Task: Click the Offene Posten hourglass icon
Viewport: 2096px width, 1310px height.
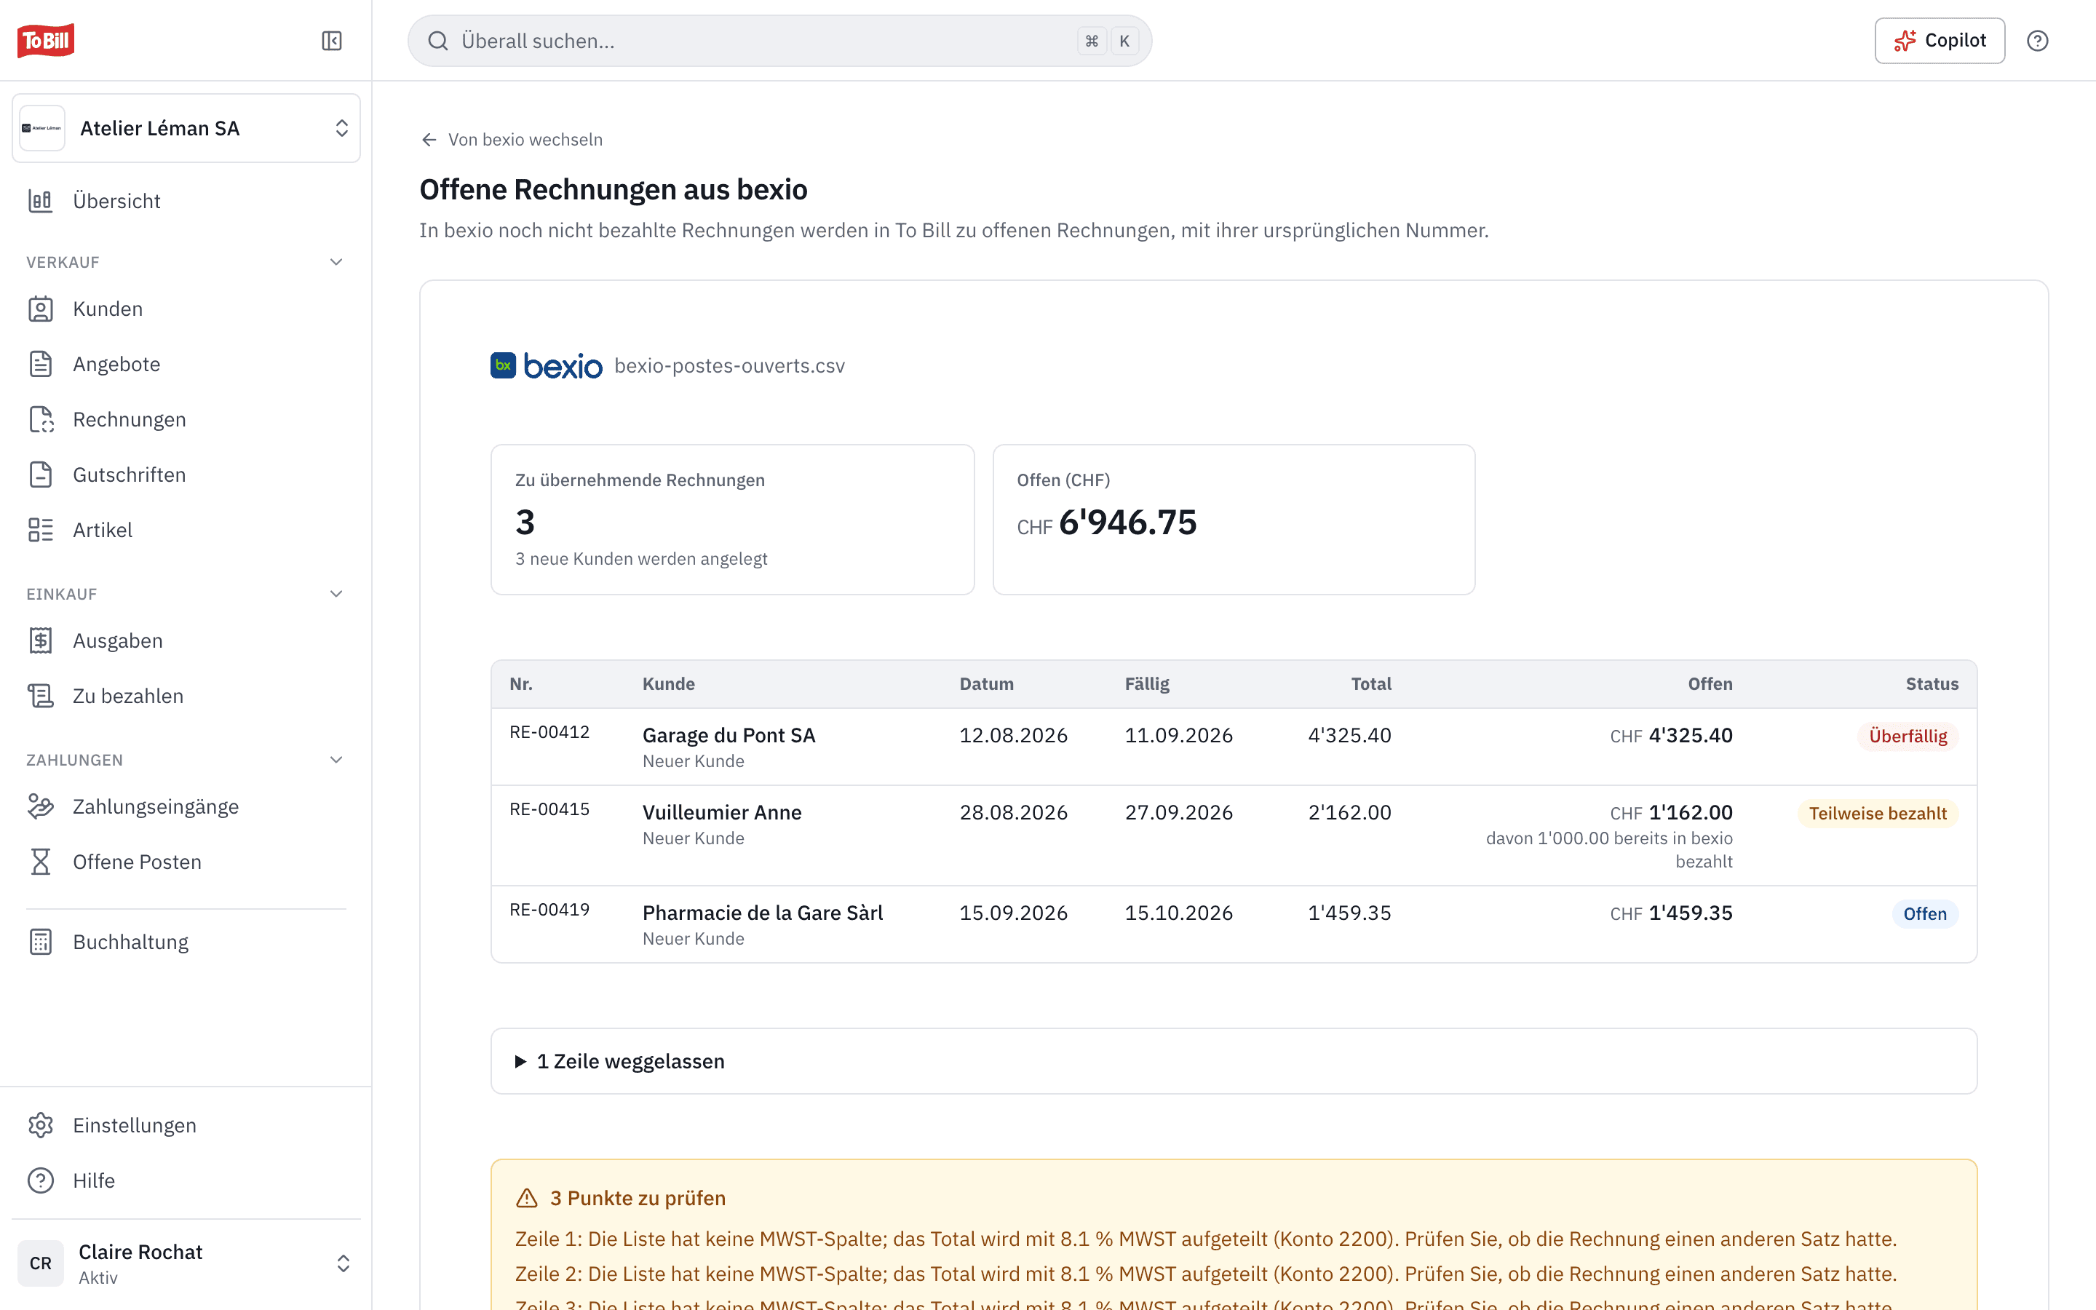Action: (41, 862)
